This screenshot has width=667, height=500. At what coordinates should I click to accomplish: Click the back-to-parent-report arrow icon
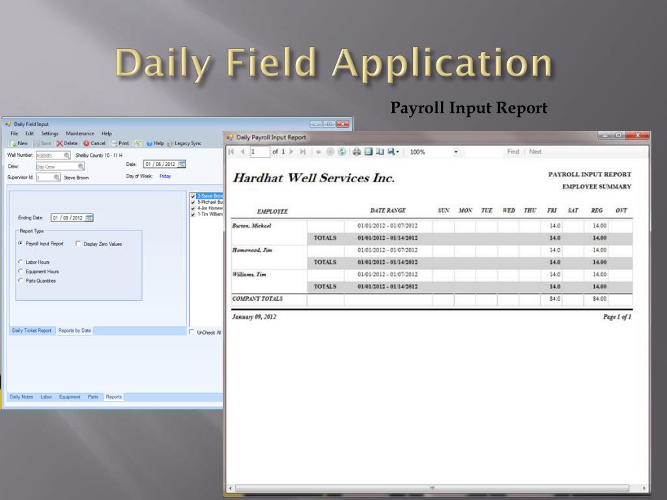(x=318, y=152)
